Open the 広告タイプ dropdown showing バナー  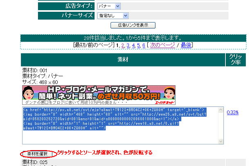(x=109, y=6)
